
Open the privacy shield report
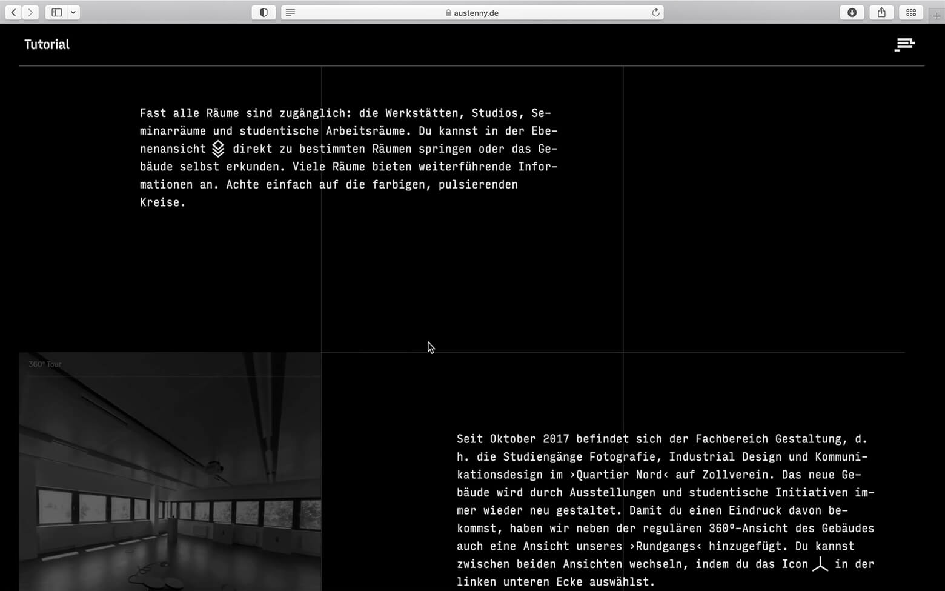[264, 12]
